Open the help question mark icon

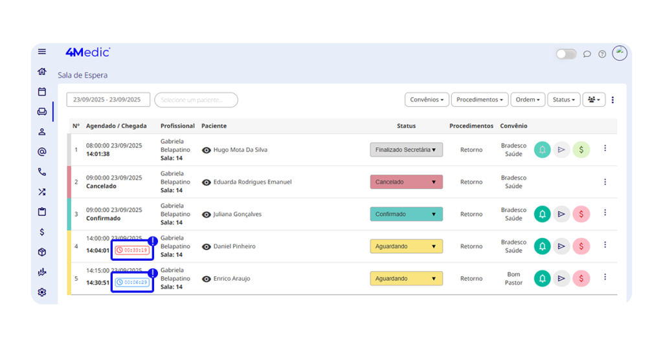click(602, 54)
